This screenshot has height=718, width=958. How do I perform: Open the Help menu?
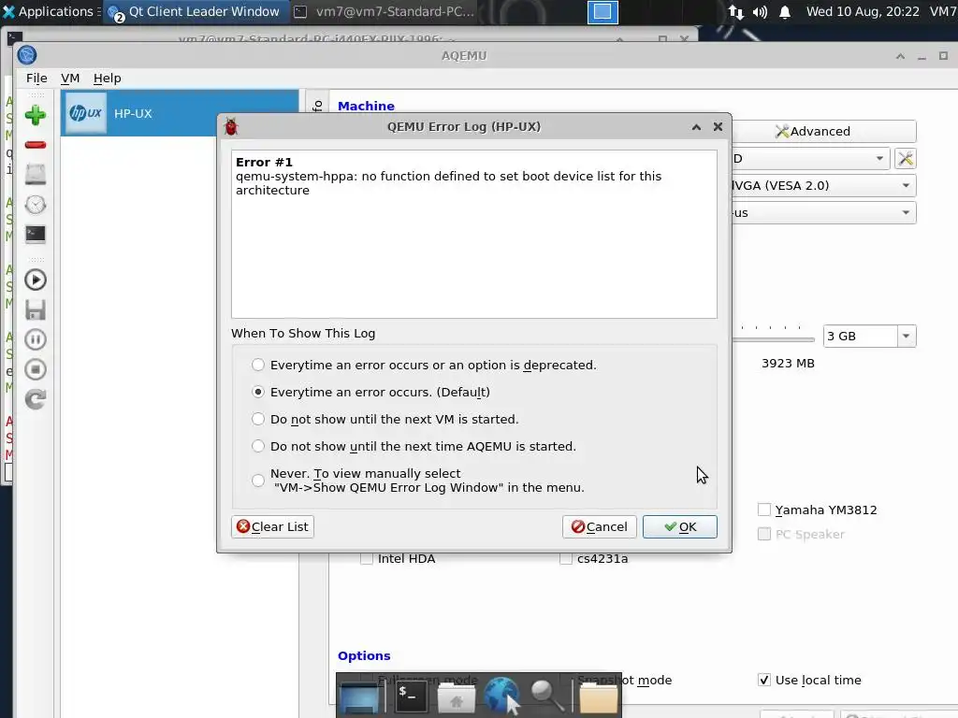[107, 79]
